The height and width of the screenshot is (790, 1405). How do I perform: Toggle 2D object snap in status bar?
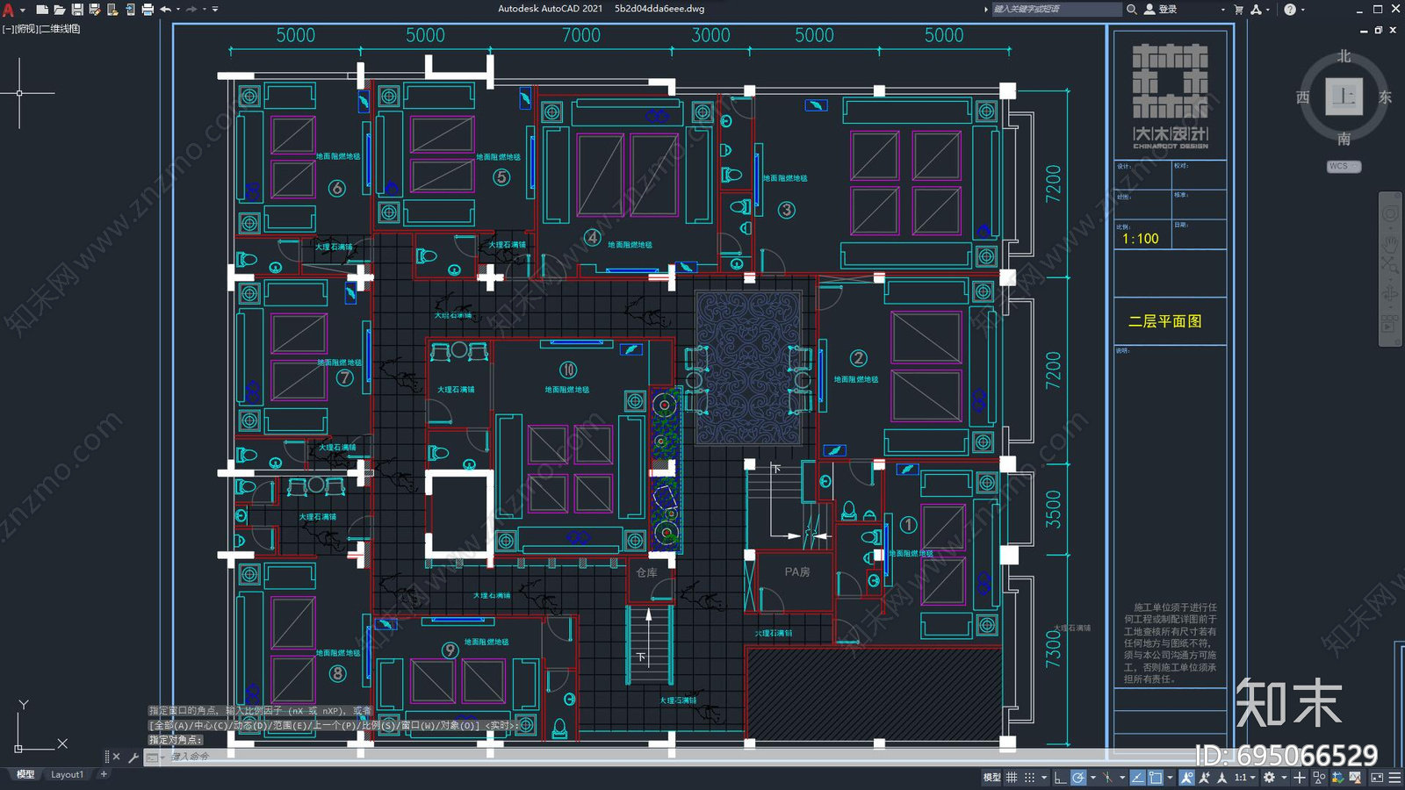(x=1155, y=778)
